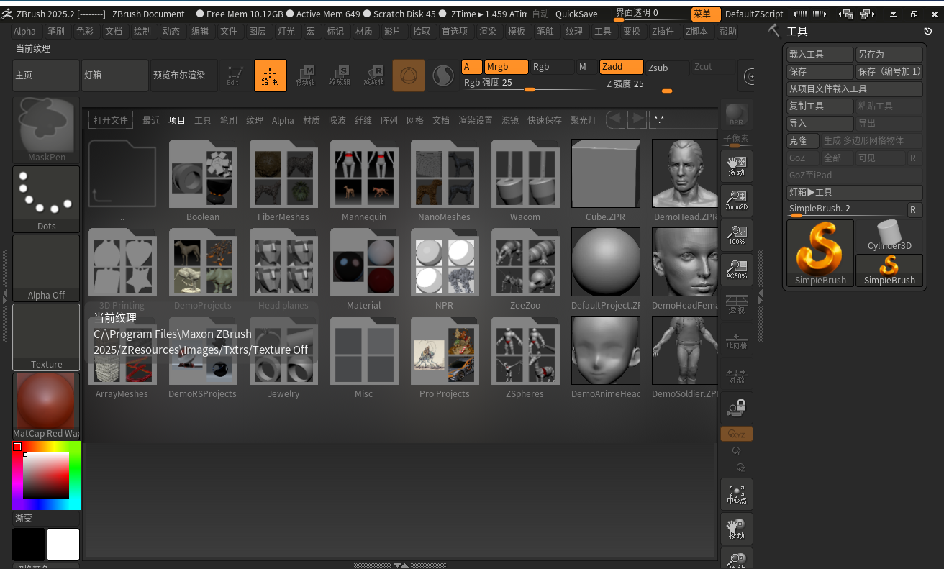Image resolution: width=944 pixels, height=569 pixels.
Task: Toggle the orange 菜单 button in title bar
Action: pyautogui.click(x=705, y=14)
